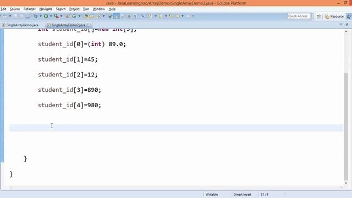Click the Search flashlight toolbar icon
The height and width of the screenshot is (198, 352).
coord(98,16)
